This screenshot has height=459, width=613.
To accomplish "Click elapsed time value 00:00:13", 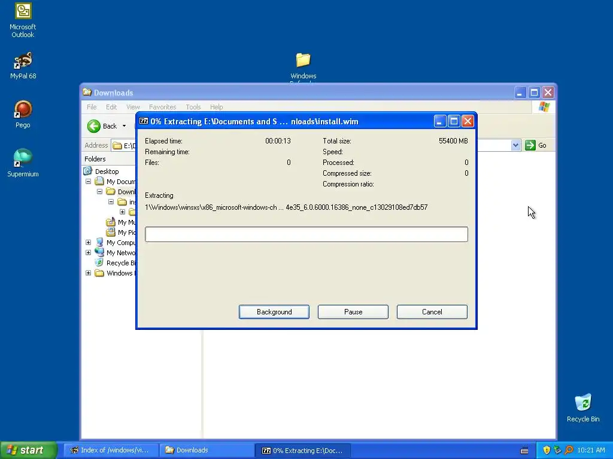I will [x=278, y=141].
